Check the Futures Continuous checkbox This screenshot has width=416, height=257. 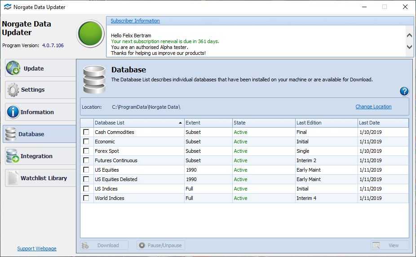[x=86, y=160]
